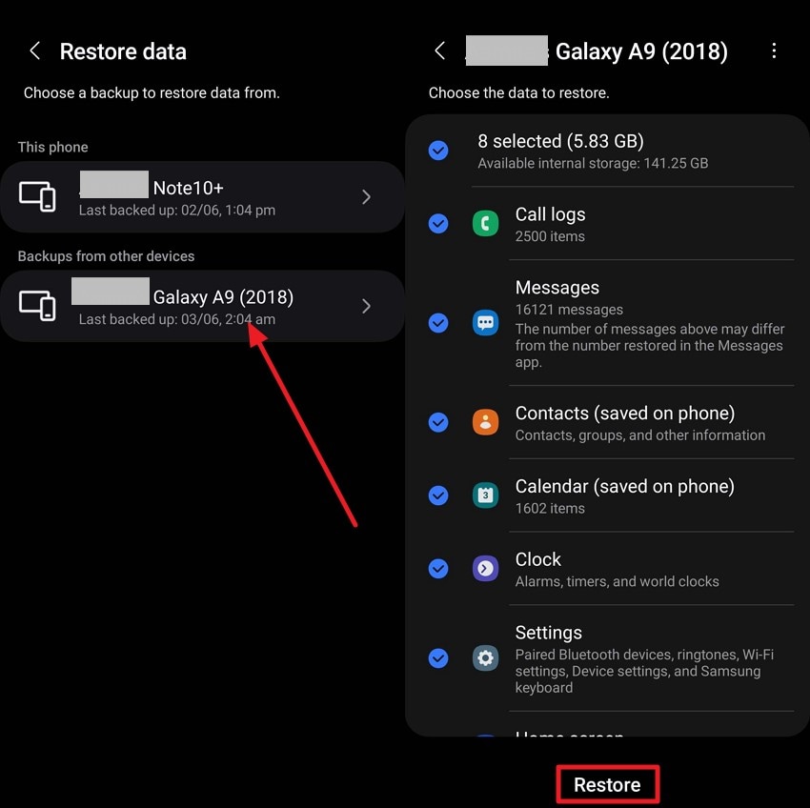The height and width of the screenshot is (808, 810).
Task: Go back from Restore data screen
Action: coord(34,50)
